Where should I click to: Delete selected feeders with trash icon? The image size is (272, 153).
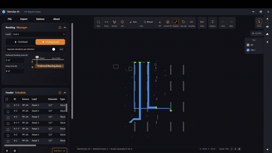click(x=15, y=151)
